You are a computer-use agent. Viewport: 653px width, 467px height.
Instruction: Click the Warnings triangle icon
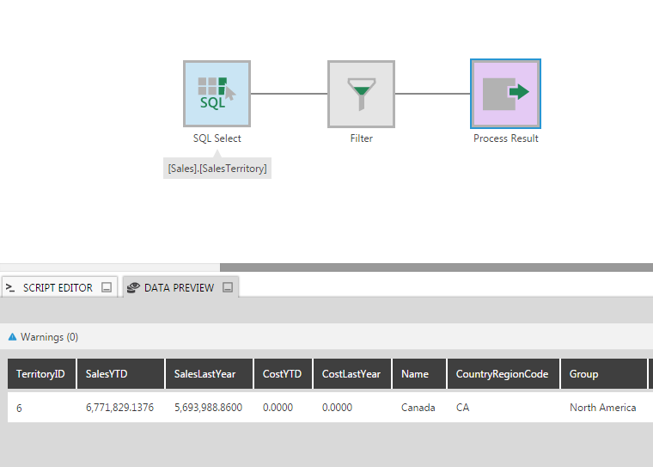tap(13, 337)
